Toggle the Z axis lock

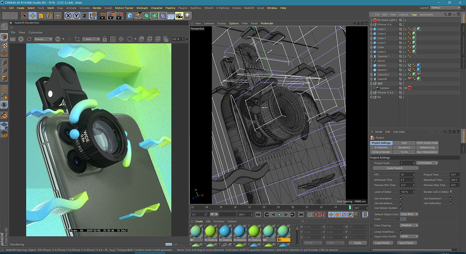(84, 16)
